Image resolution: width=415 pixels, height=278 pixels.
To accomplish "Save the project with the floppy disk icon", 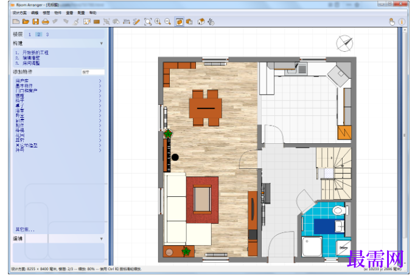I will click(x=35, y=22).
